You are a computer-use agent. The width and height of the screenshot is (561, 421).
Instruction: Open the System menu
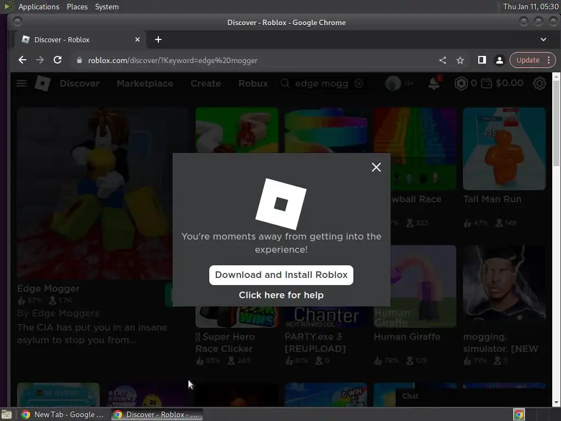107,7
